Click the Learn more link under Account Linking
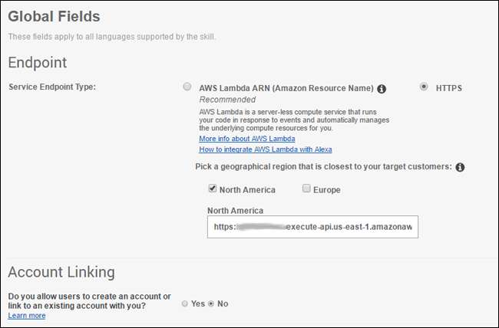The height and width of the screenshot is (328, 499). (27, 315)
